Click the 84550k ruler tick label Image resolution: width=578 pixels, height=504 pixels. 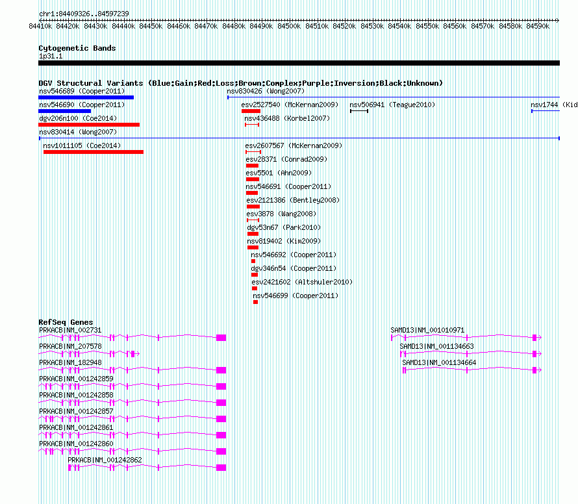(427, 26)
